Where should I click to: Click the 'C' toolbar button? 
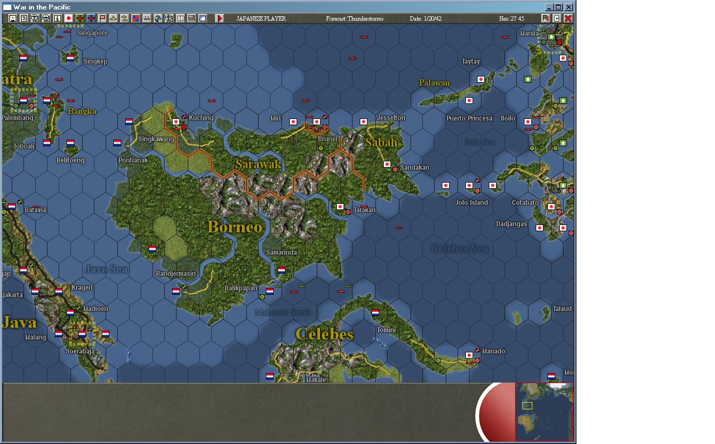tap(556, 18)
